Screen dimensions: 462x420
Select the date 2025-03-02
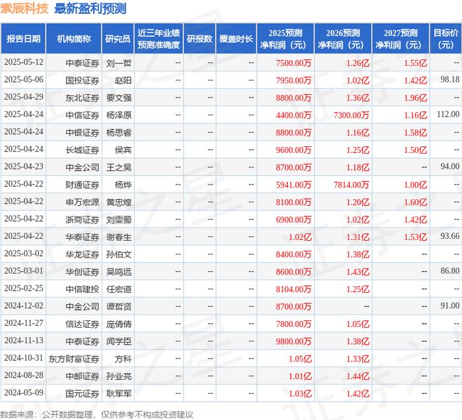tap(24, 253)
